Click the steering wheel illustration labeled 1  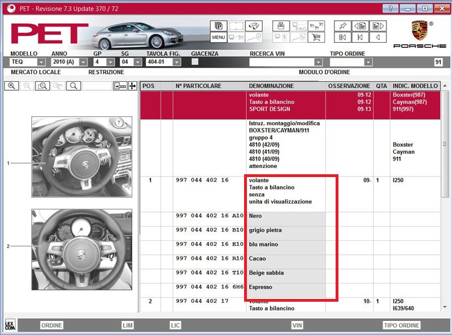(82, 157)
